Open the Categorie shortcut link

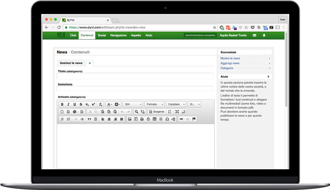[x=227, y=68]
